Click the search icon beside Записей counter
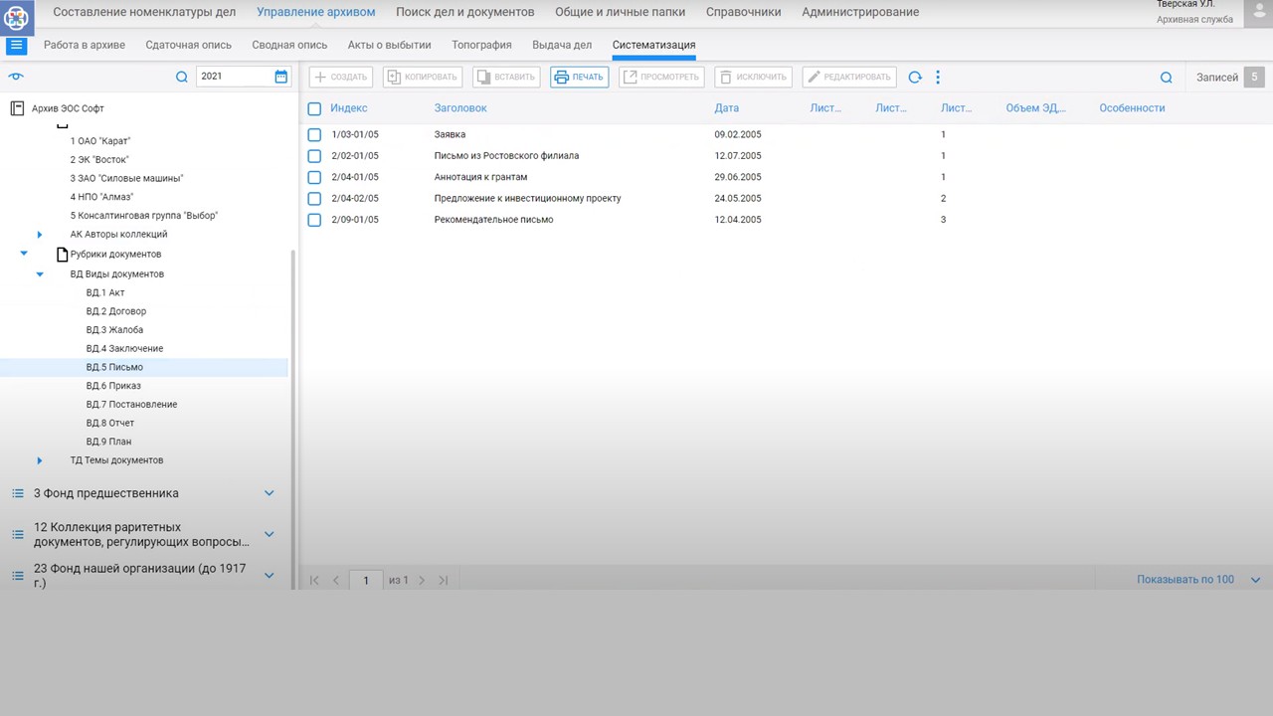The height and width of the screenshot is (716, 1273). tap(1166, 78)
